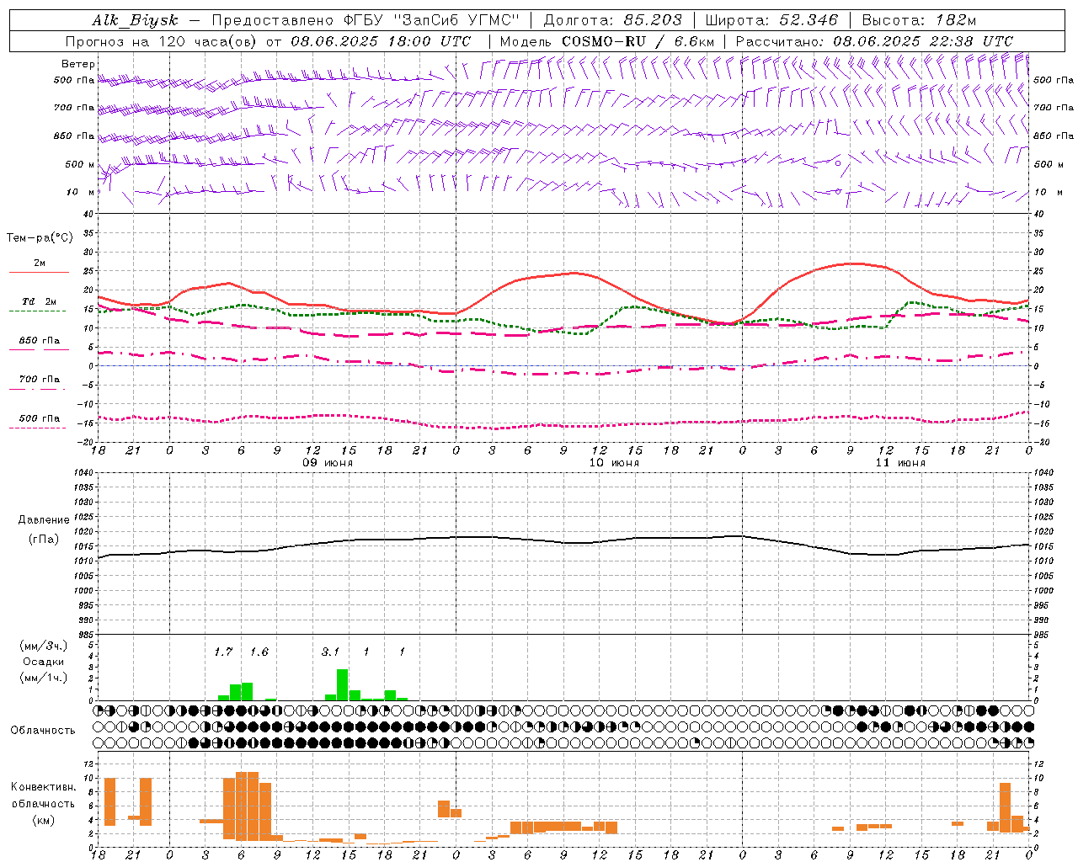Select the longitude value 85.203
The image size is (1078, 862).
653,20
